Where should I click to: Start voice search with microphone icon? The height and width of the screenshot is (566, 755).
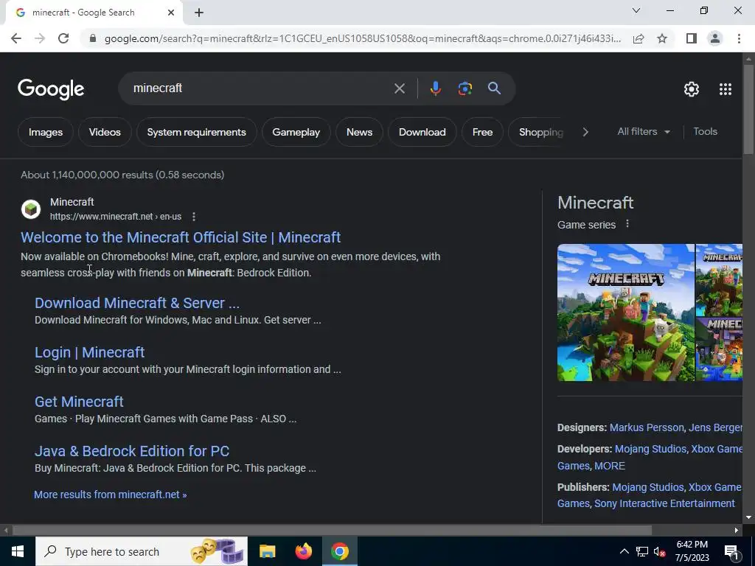[x=435, y=88]
